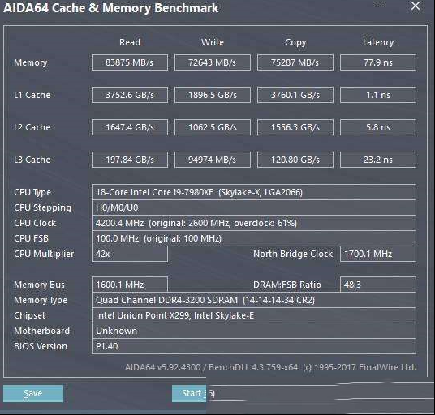Screen dimensions: 435x415
Task: Close the AIDA64 benchmark window
Action: (x=416, y=6)
